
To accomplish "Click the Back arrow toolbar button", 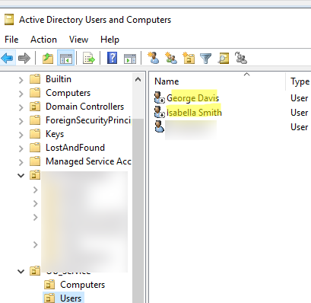I will (x=7, y=58).
